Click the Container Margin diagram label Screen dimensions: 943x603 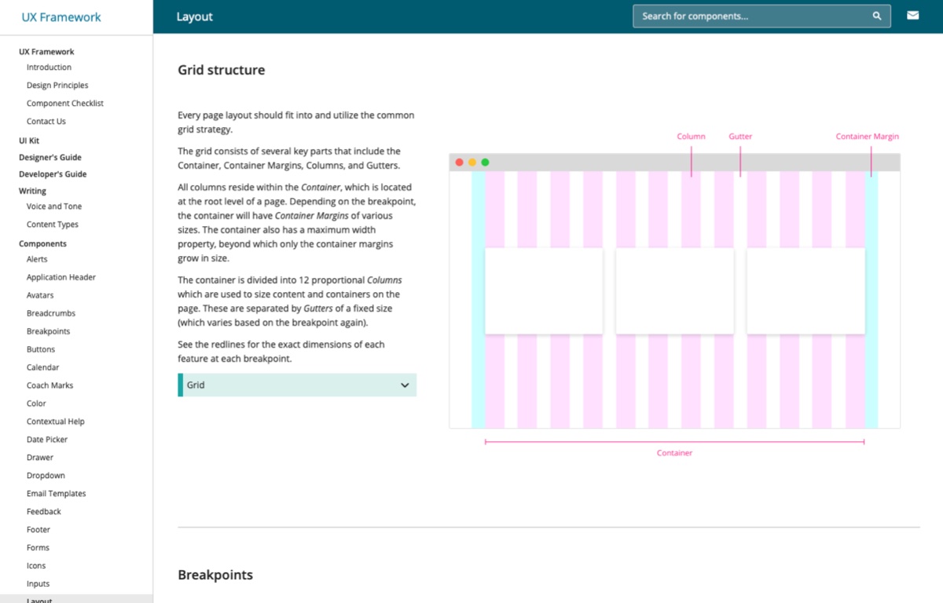point(868,137)
